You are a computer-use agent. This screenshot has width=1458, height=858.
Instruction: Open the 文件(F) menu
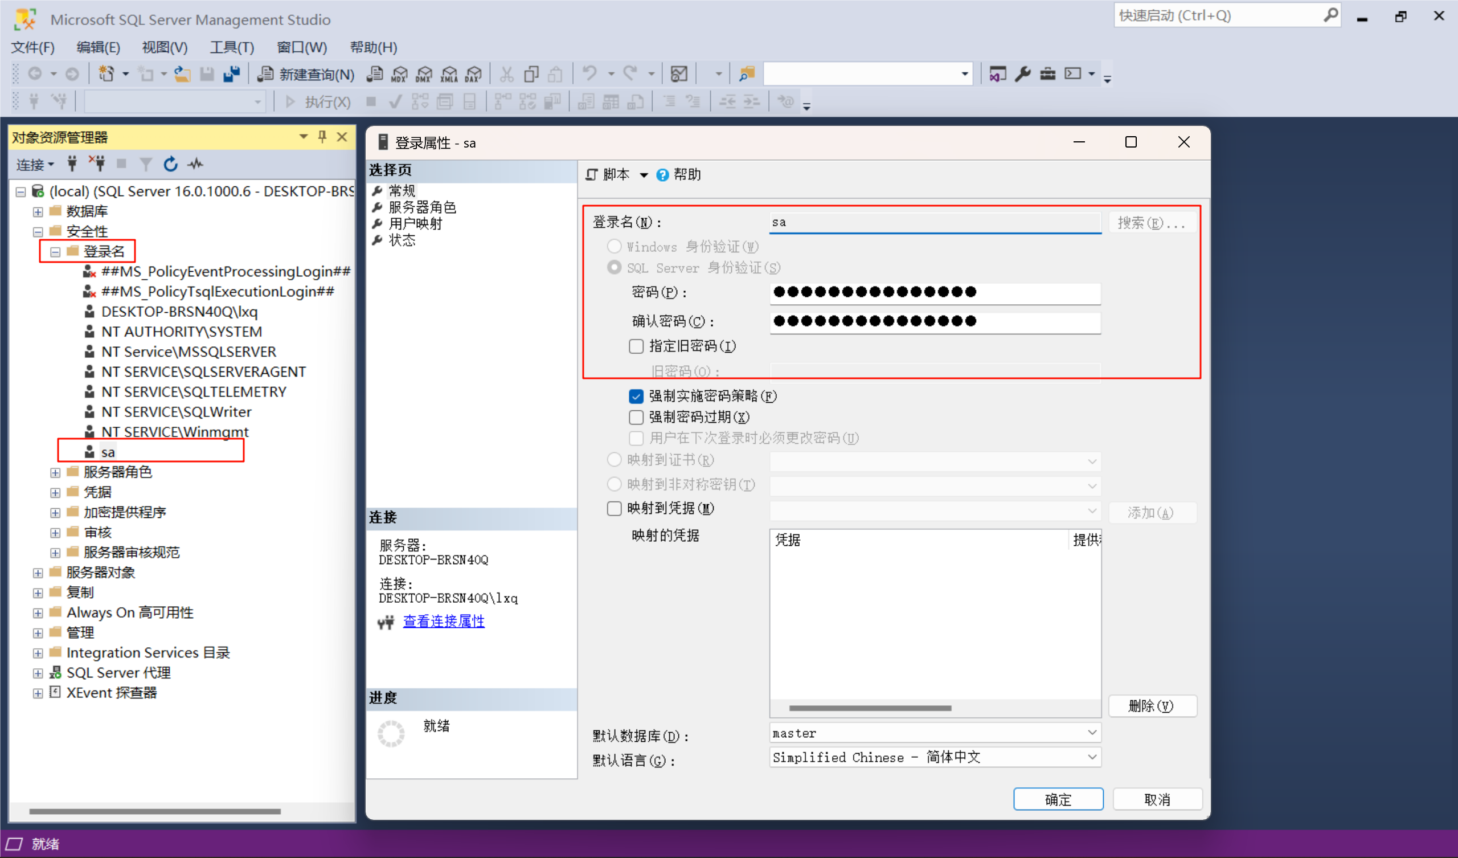pos(33,47)
